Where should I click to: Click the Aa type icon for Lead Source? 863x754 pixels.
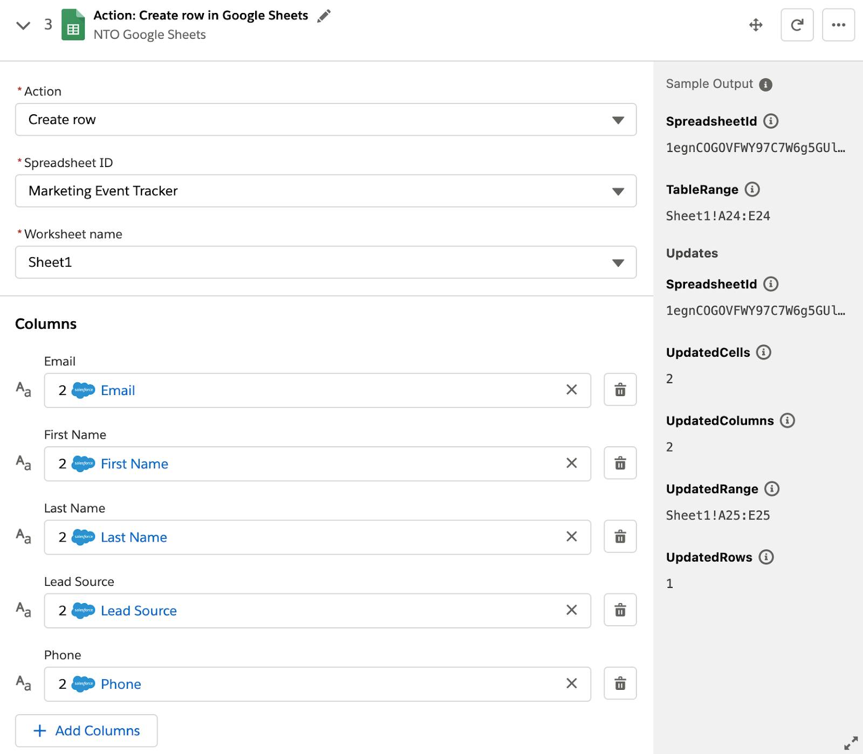point(23,609)
